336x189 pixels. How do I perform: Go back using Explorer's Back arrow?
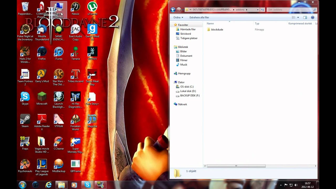(173, 10)
